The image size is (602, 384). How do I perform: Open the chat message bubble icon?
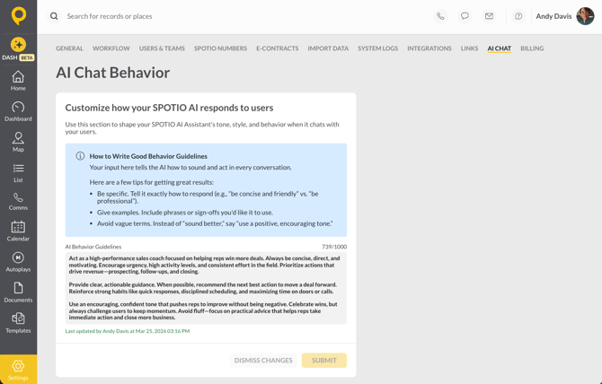(465, 16)
